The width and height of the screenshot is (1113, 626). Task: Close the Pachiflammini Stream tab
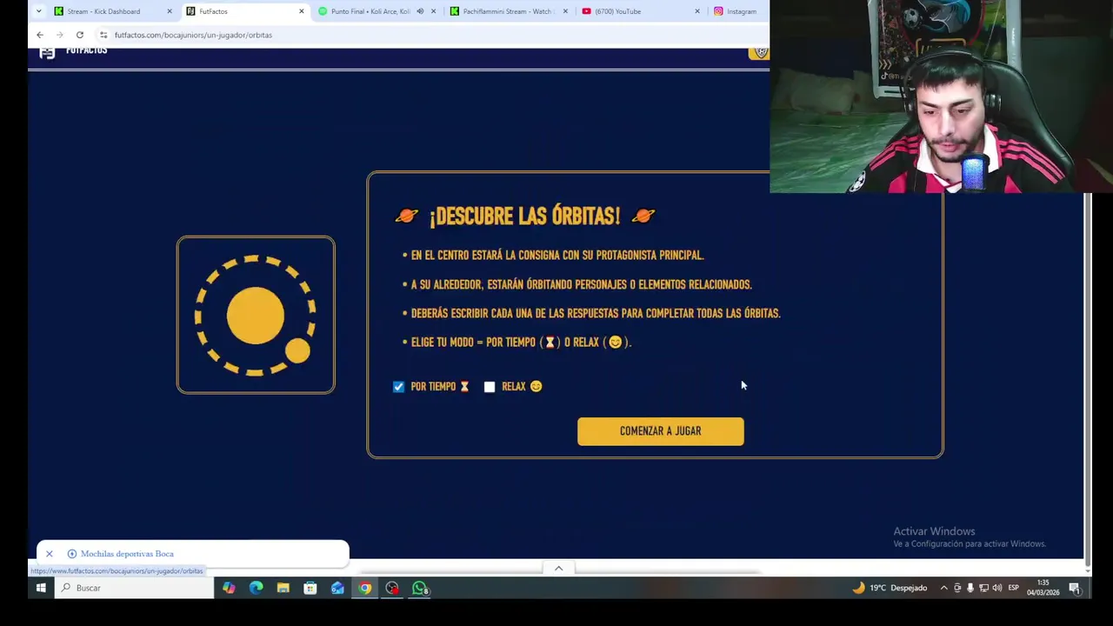(x=565, y=11)
